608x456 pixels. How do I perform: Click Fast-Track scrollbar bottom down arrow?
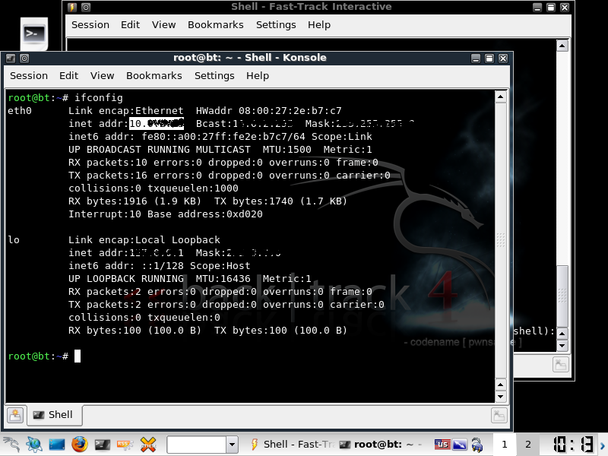(x=562, y=346)
